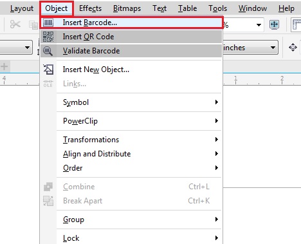The image size is (301, 244).
Task: Click the Links menu entry
Action: [x=131, y=84]
